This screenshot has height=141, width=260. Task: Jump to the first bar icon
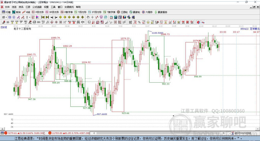[x=43, y=17]
